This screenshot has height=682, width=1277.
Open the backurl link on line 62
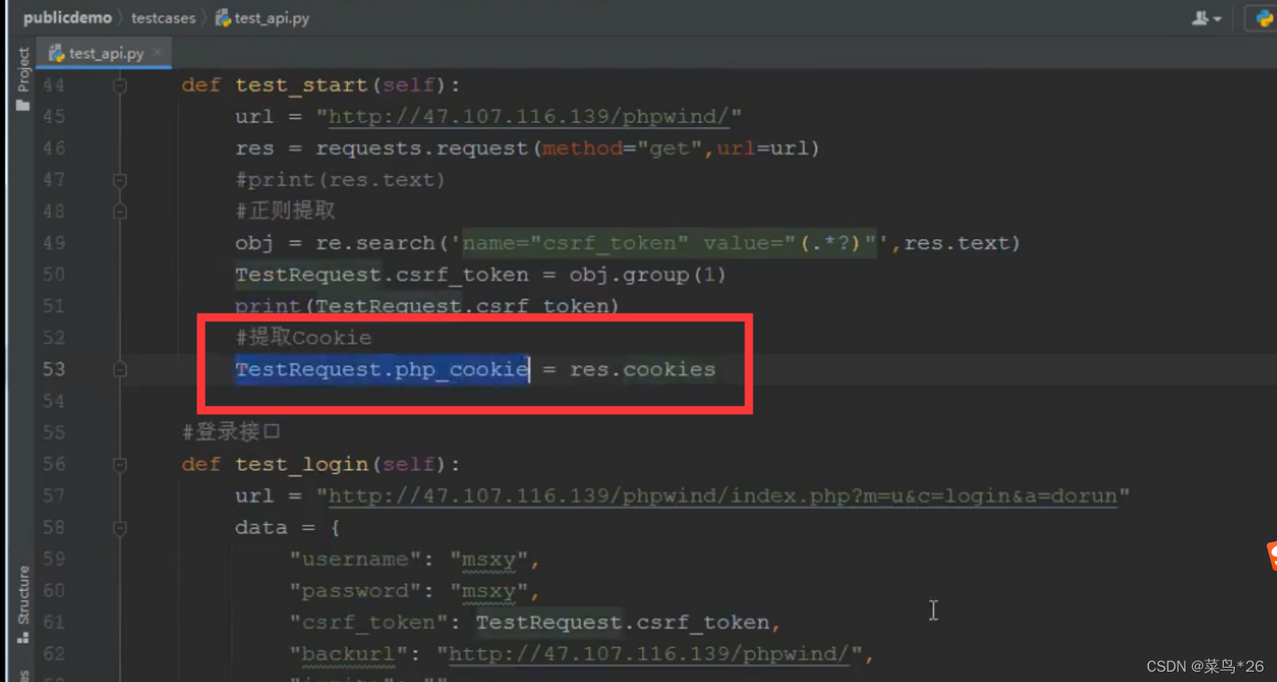pos(649,654)
